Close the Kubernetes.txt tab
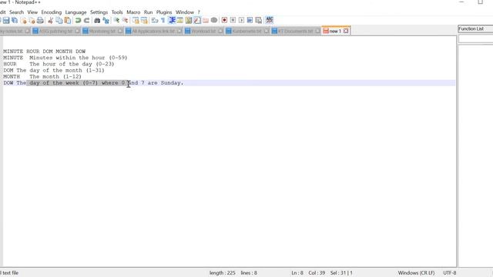Image resolution: width=493 pixels, height=277 pixels. click(x=267, y=31)
